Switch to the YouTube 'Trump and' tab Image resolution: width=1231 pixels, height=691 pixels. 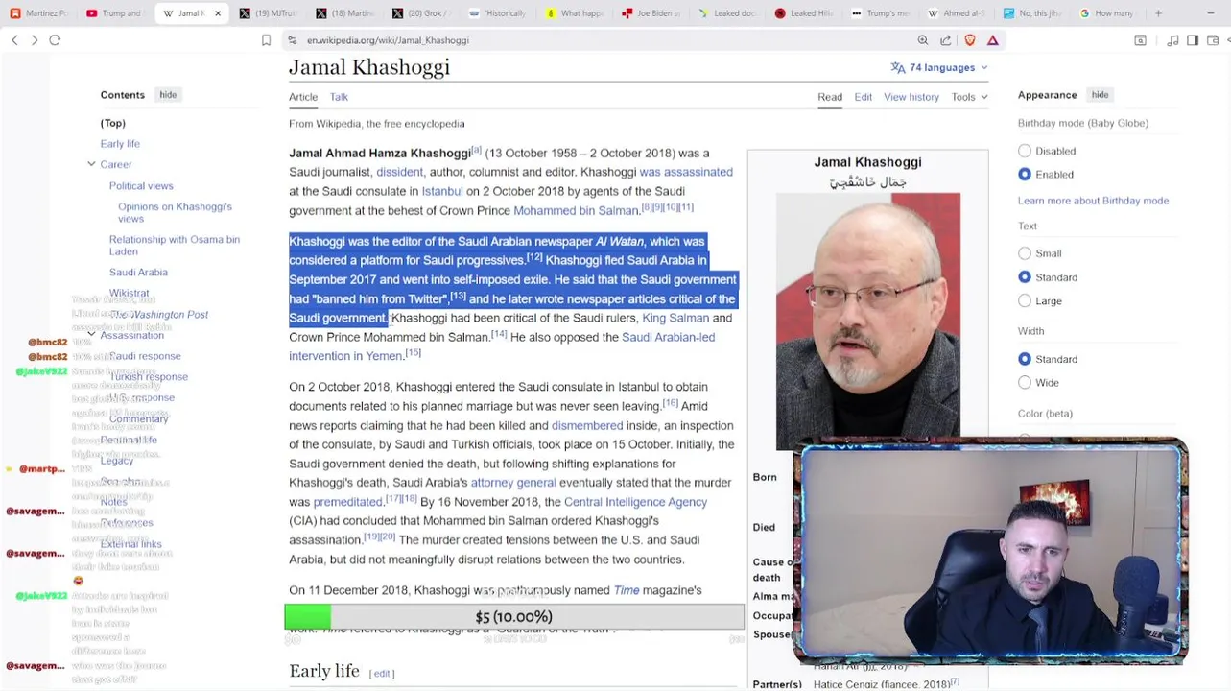click(x=115, y=13)
